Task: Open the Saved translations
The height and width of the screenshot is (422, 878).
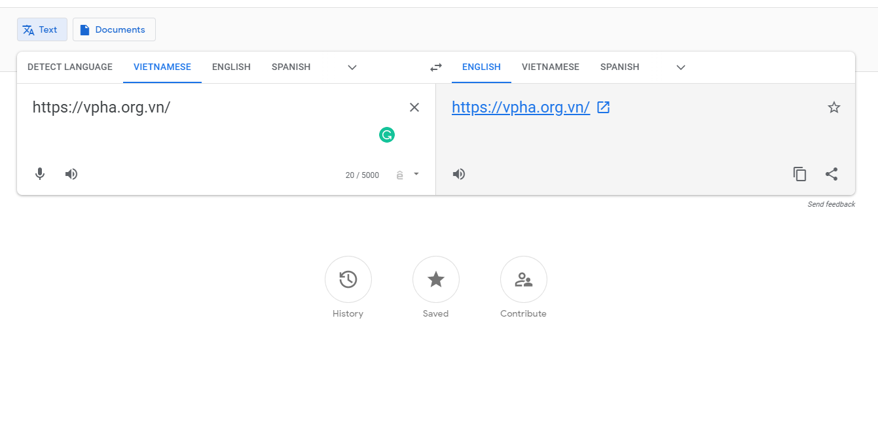Action: (x=435, y=280)
